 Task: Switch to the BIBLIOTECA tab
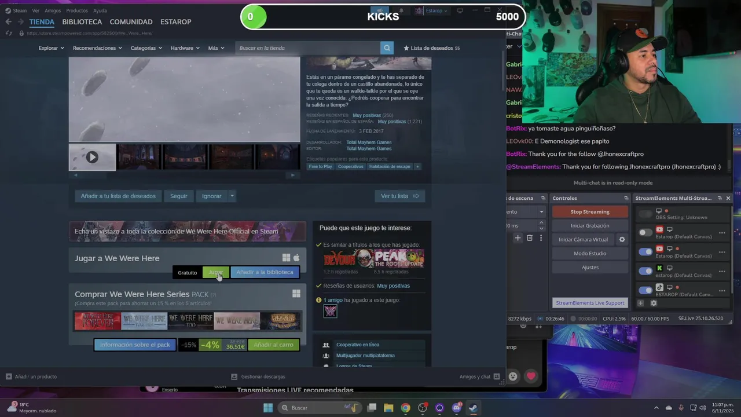[82, 21]
